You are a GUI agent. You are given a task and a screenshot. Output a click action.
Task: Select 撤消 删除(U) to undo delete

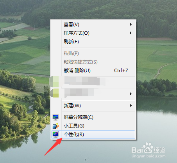pos(93,71)
